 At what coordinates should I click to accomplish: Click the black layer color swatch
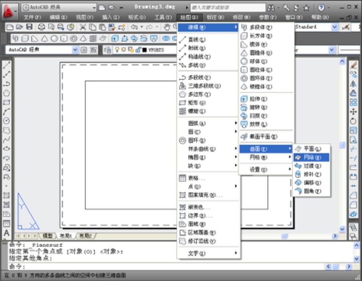coord(145,50)
